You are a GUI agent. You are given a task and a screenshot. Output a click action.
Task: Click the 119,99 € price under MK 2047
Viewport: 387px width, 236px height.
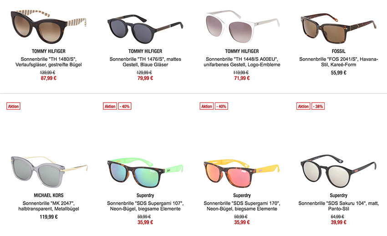[x=49, y=217]
